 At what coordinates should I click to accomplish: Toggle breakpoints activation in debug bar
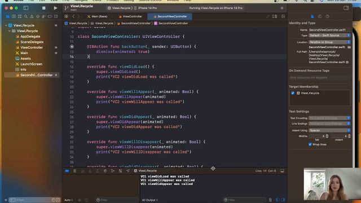click(x=67, y=171)
